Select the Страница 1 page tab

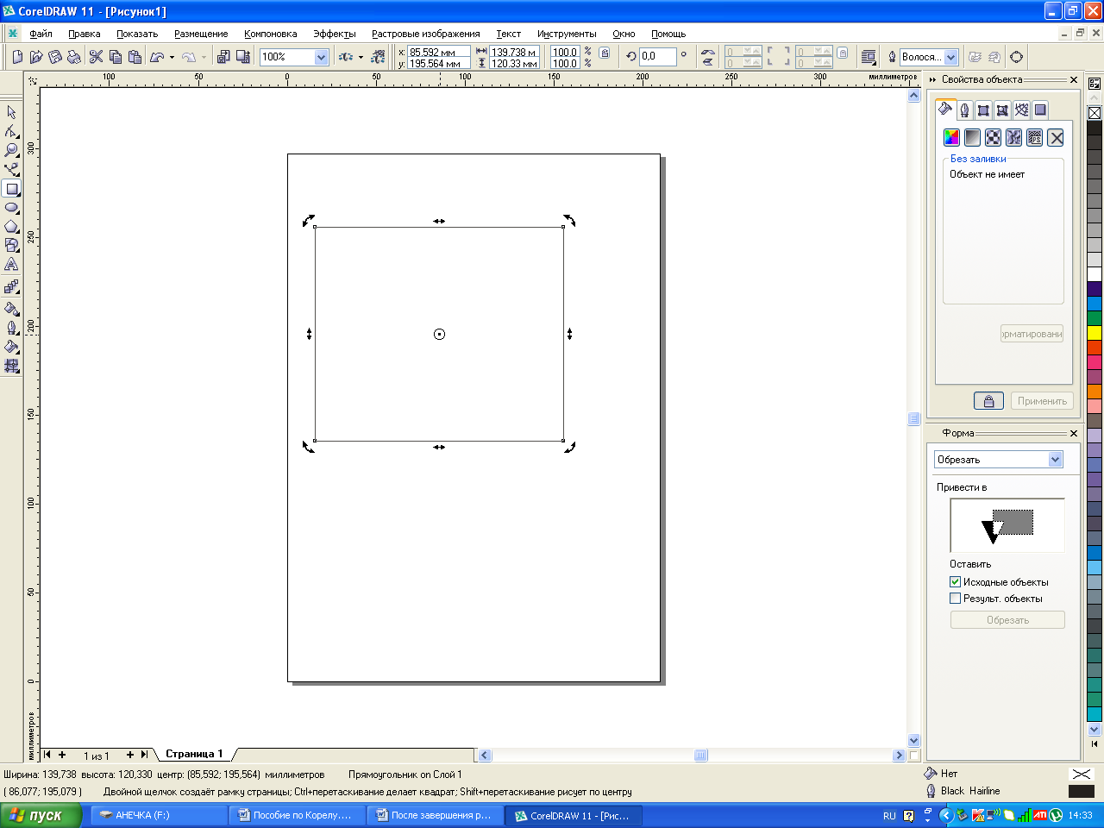click(194, 754)
